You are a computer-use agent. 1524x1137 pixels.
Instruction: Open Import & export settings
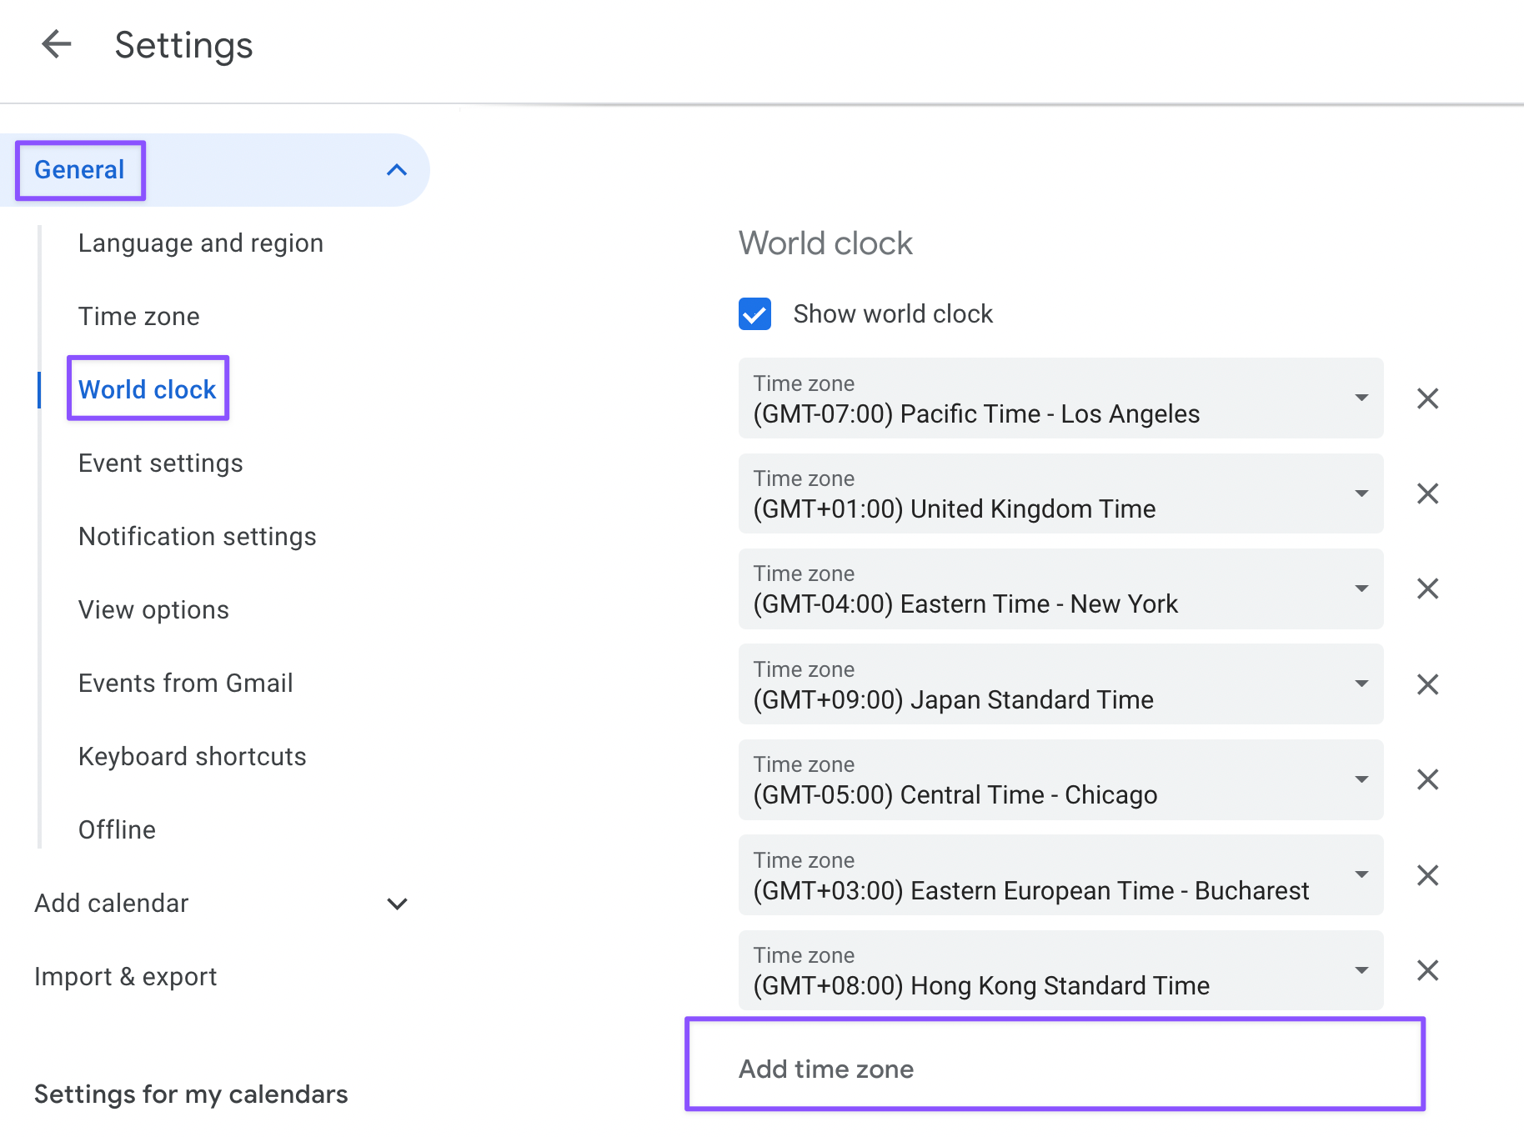pos(126,977)
